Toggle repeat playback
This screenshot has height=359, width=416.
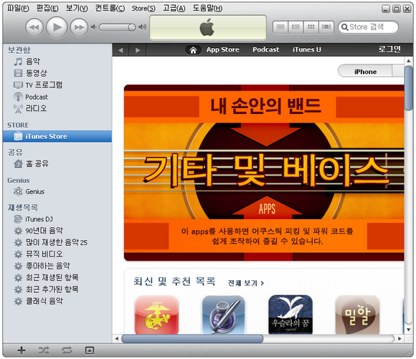[67, 350]
